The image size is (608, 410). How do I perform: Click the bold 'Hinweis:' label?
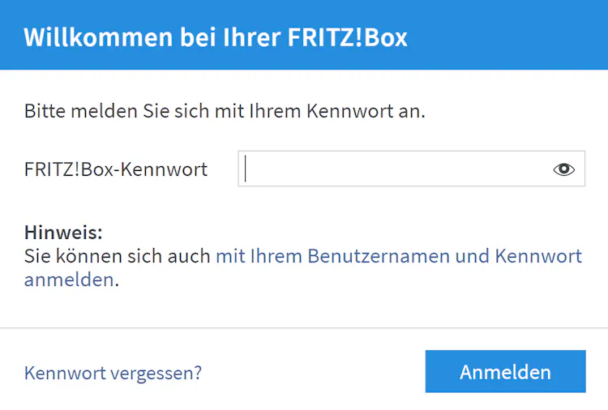(63, 233)
